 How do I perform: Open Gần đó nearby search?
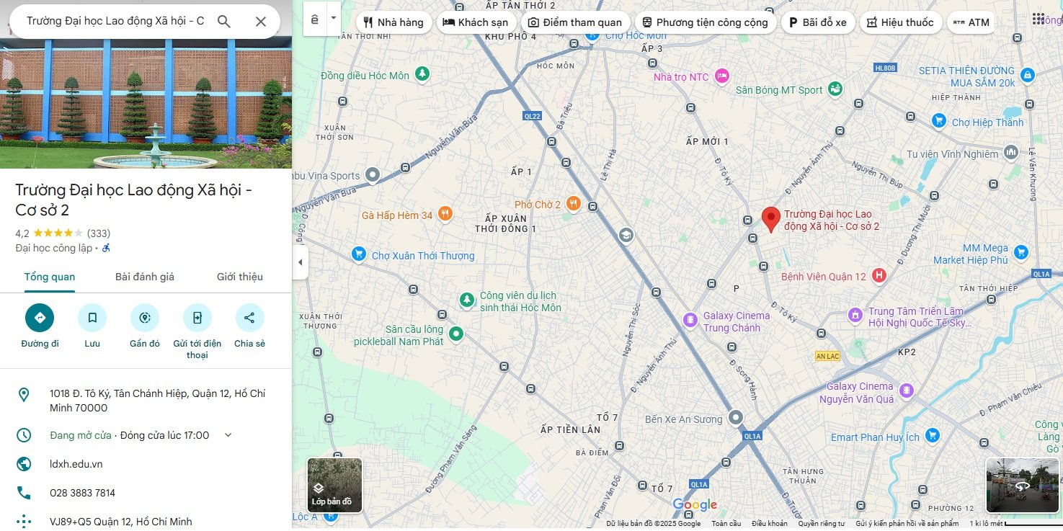coord(145,318)
